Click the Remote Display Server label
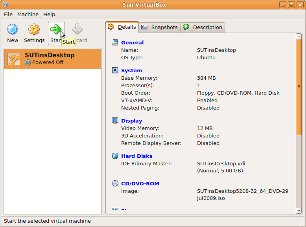Viewport: 306px width, 227px height. pyautogui.click(x=151, y=143)
